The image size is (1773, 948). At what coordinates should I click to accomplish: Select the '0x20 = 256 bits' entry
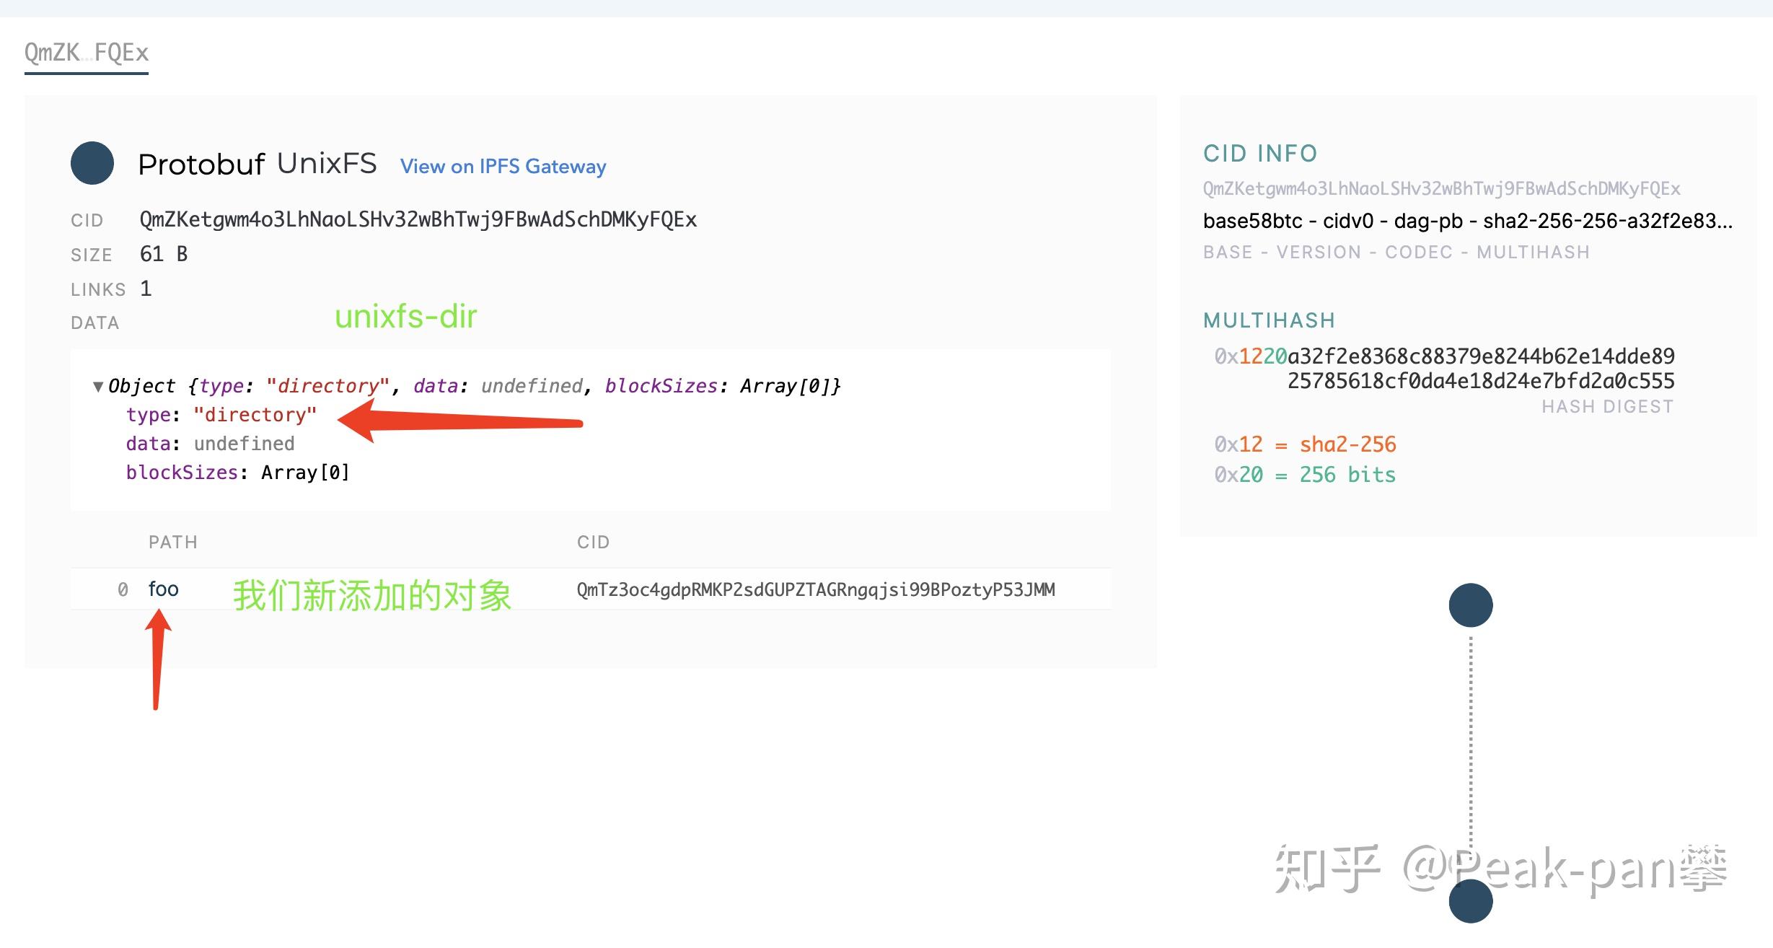pyautogui.click(x=1306, y=474)
